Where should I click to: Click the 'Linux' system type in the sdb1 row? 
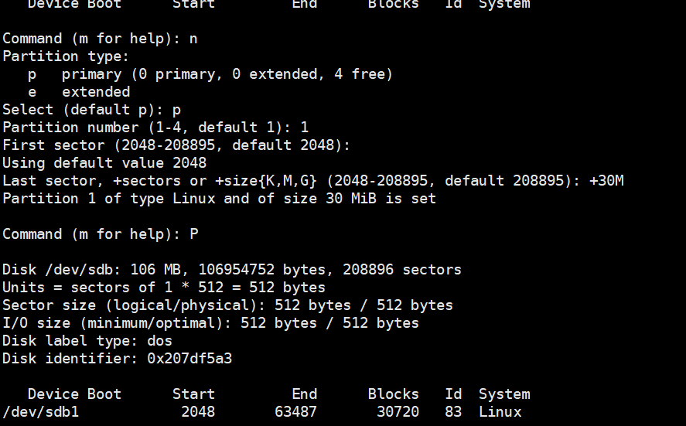click(500, 412)
